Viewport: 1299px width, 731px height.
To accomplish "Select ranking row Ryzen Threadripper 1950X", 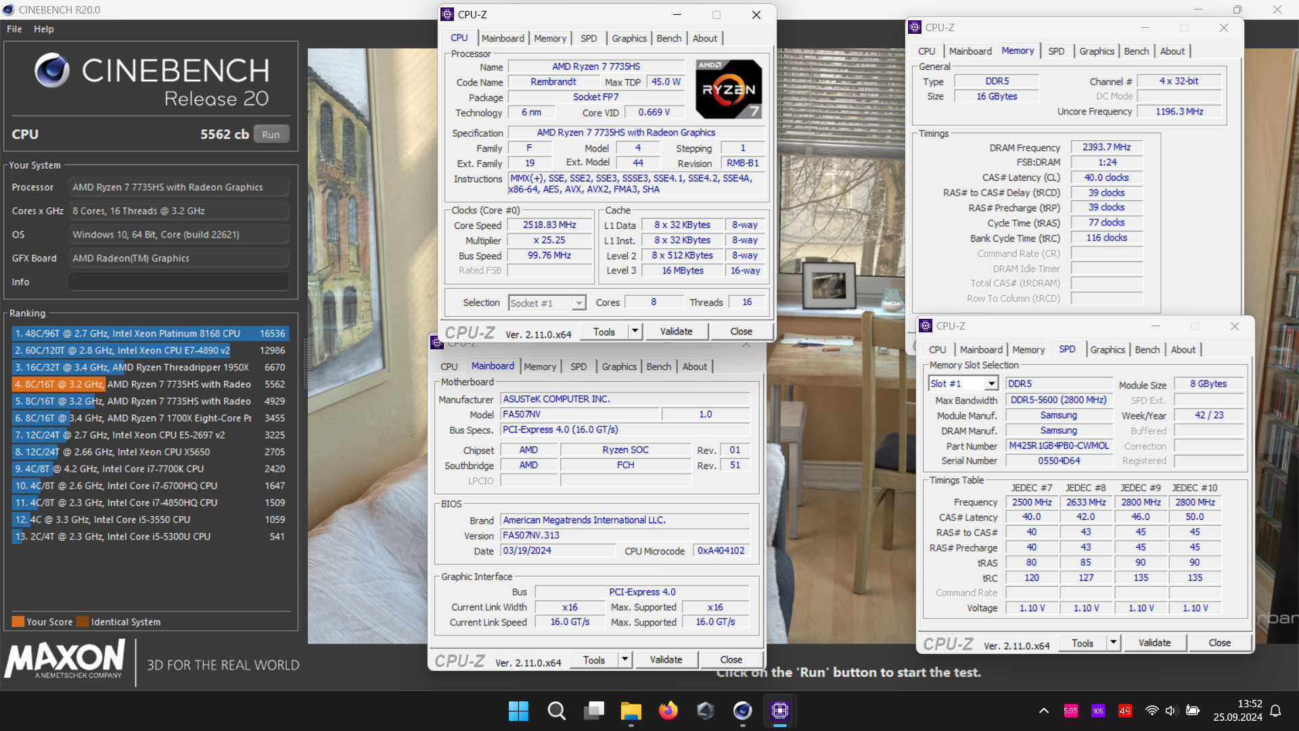I will pos(150,368).
